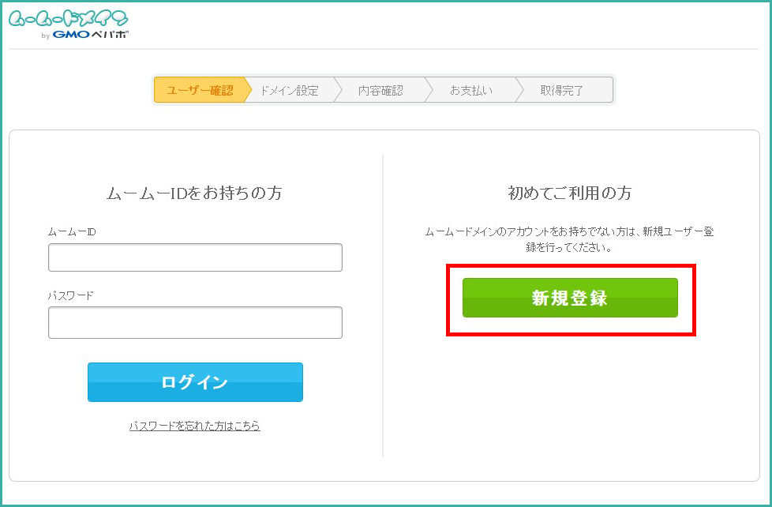Click into the パスワード input field

pos(195,322)
